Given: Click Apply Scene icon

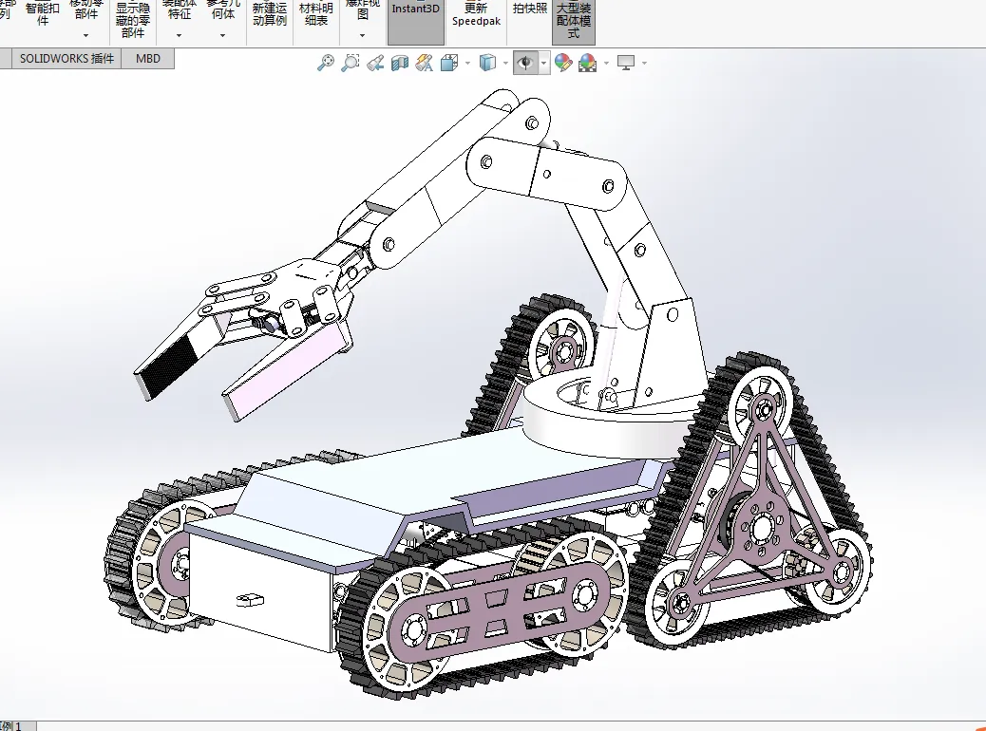Looking at the screenshot, I should (x=587, y=63).
